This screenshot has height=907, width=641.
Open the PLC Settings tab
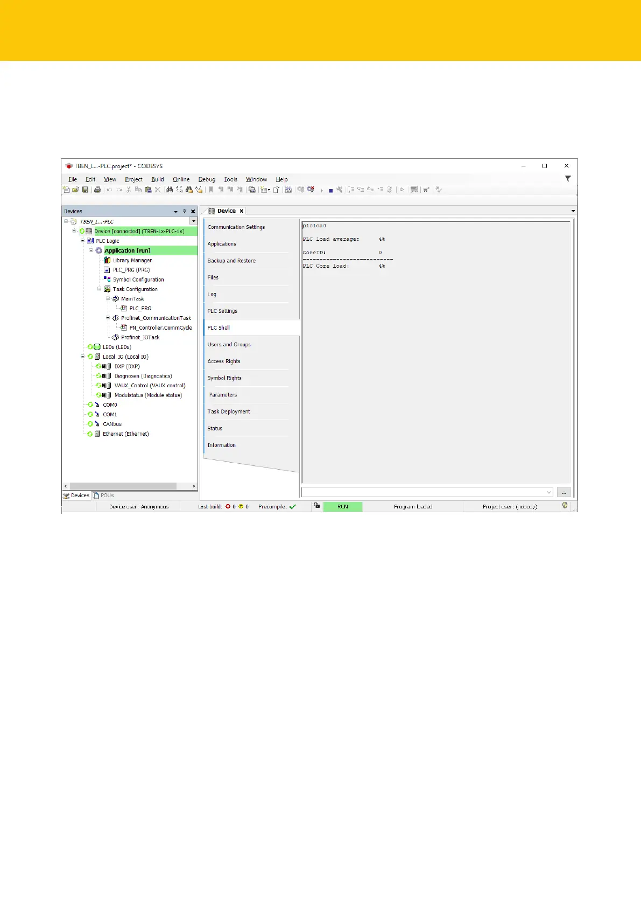(x=251, y=311)
